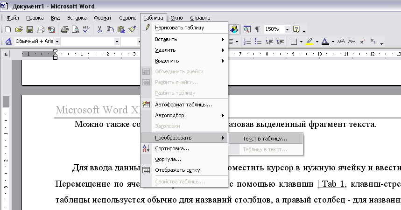Open the font name dropdown arrow
Image resolution: width=401 pixels, height=210 pixels.
point(117,42)
